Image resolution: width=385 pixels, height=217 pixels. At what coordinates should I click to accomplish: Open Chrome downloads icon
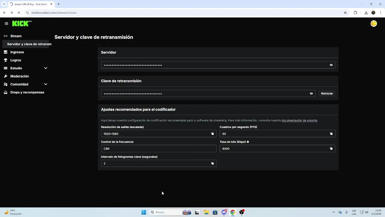(x=366, y=13)
